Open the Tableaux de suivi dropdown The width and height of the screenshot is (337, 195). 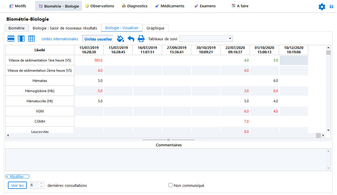point(230,38)
